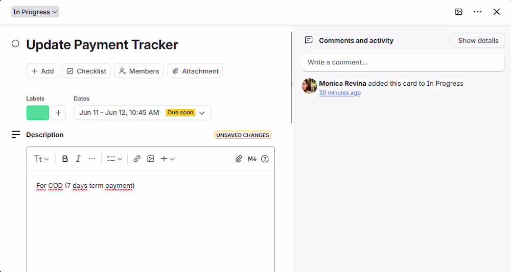Toggle Markdown mode in the editor

point(252,159)
